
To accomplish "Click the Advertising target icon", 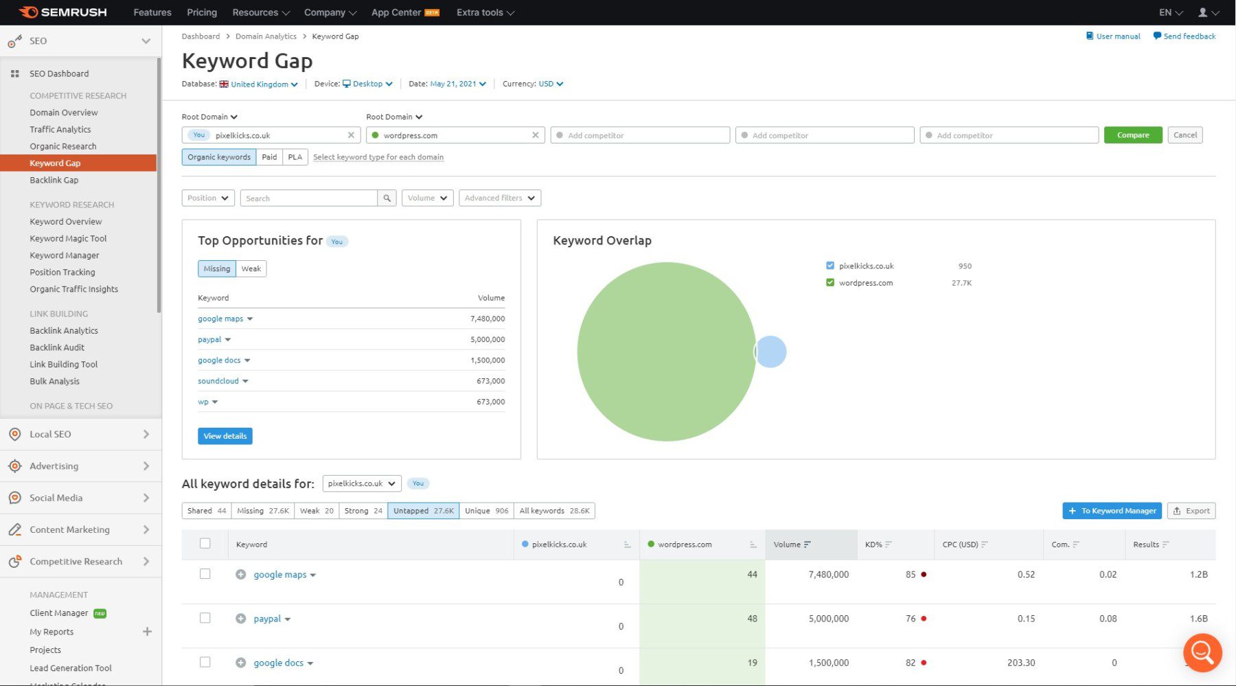I will pos(15,466).
